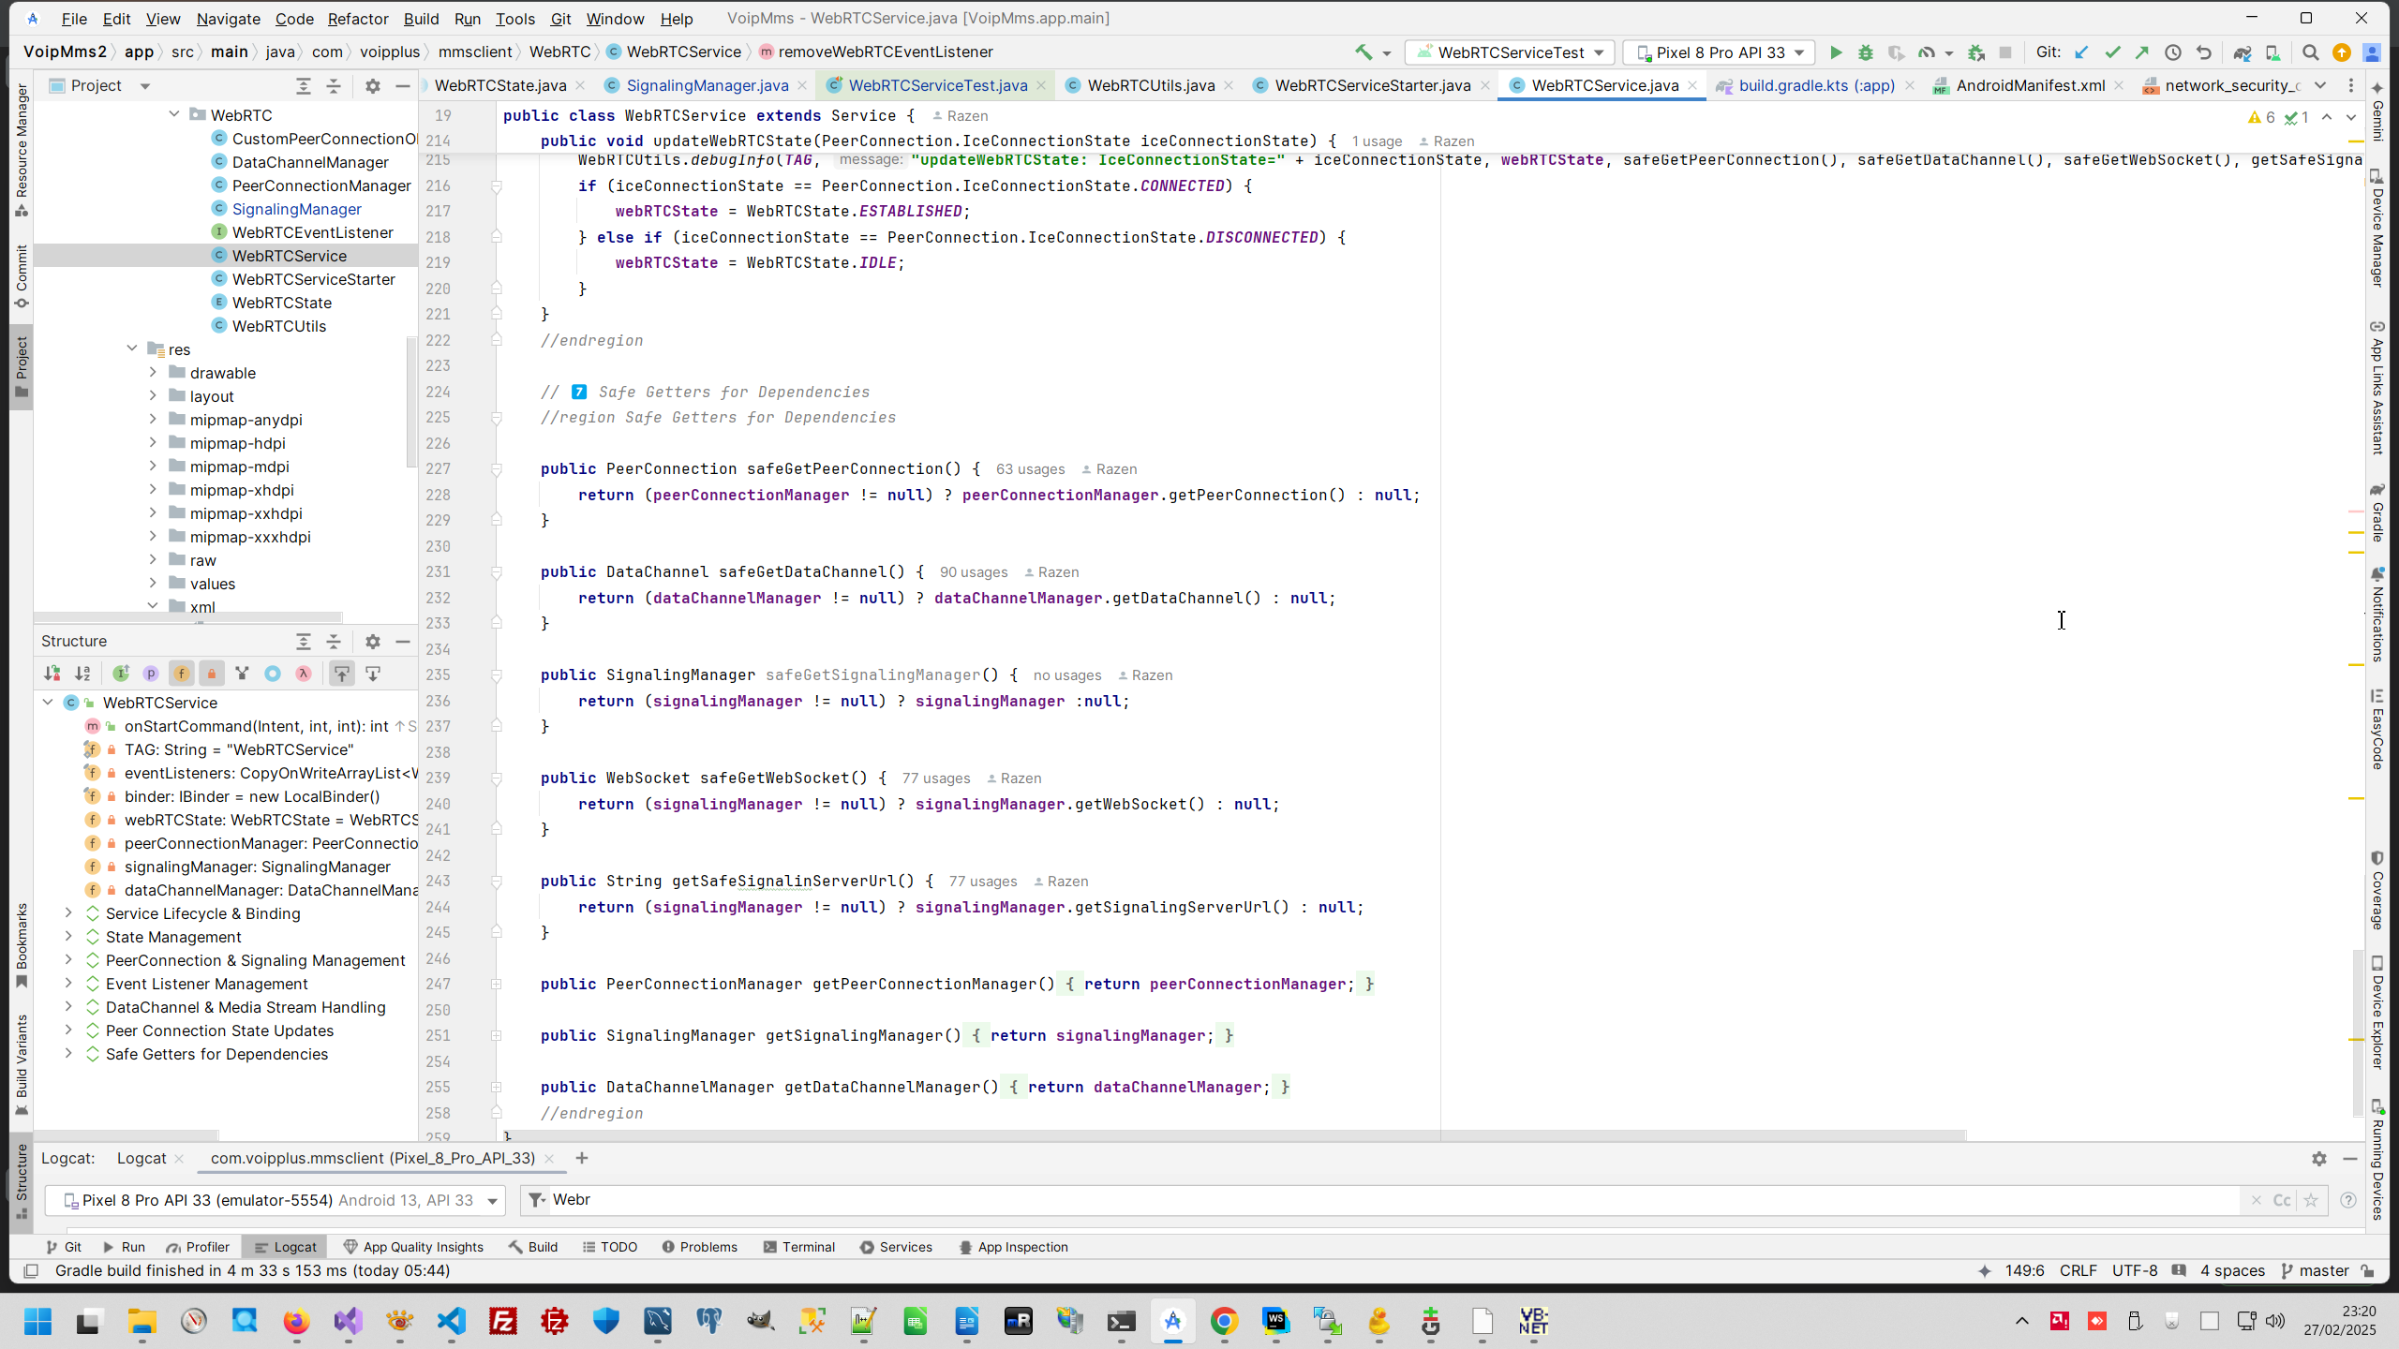The image size is (2399, 1349).
Task: Open Structure panel settings gear
Action: coord(372,642)
